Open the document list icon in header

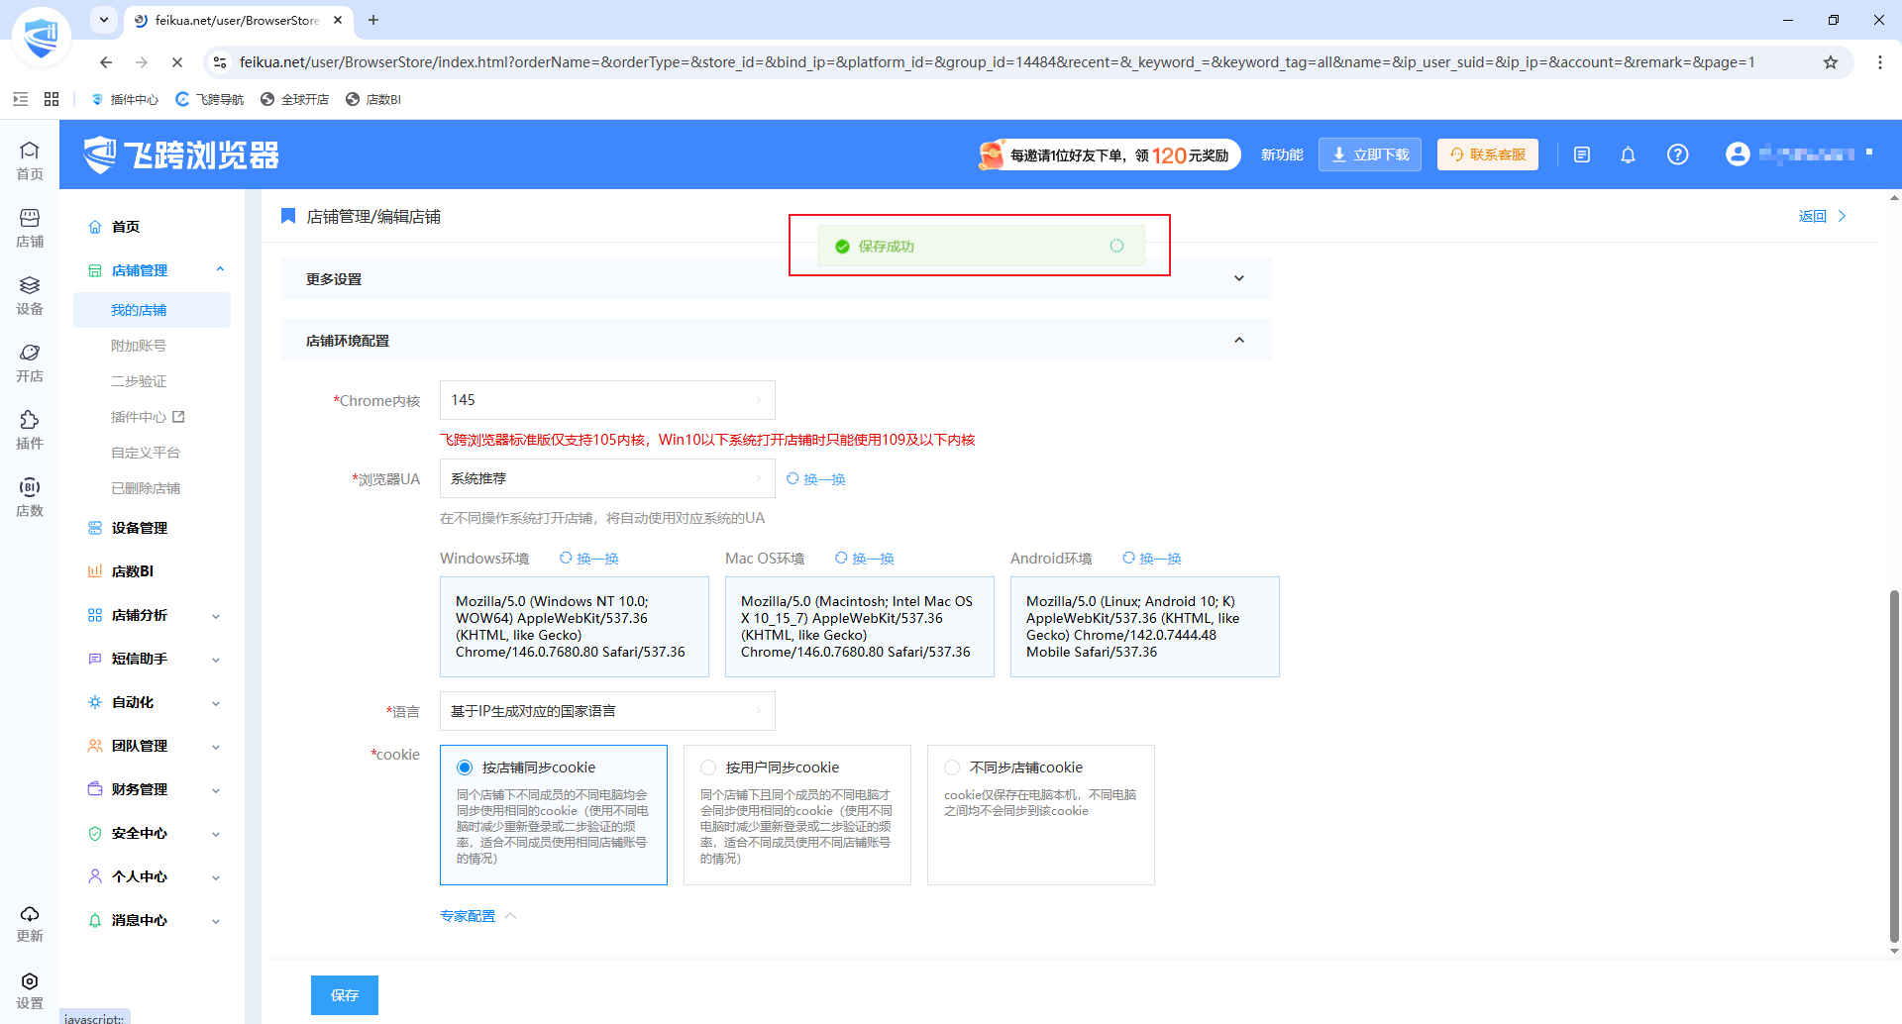pyautogui.click(x=1582, y=154)
